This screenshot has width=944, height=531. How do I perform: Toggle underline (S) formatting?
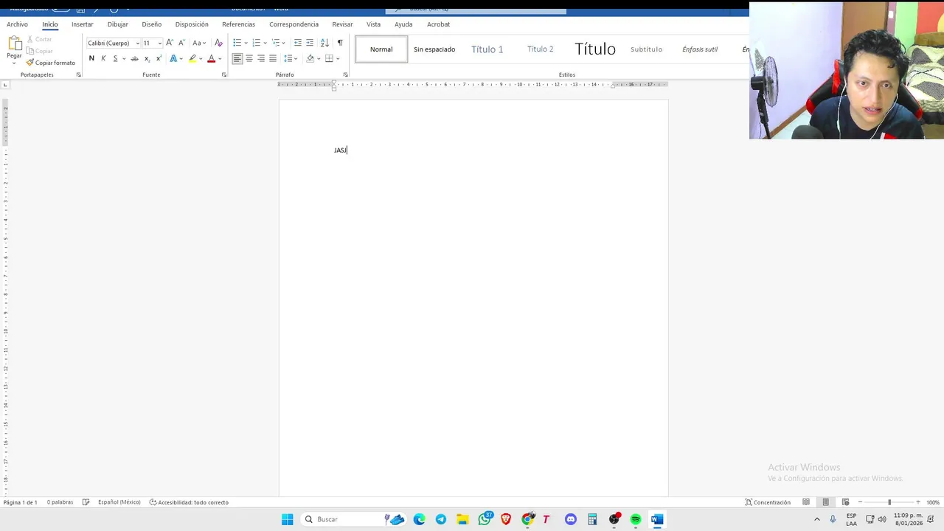pos(115,58)
